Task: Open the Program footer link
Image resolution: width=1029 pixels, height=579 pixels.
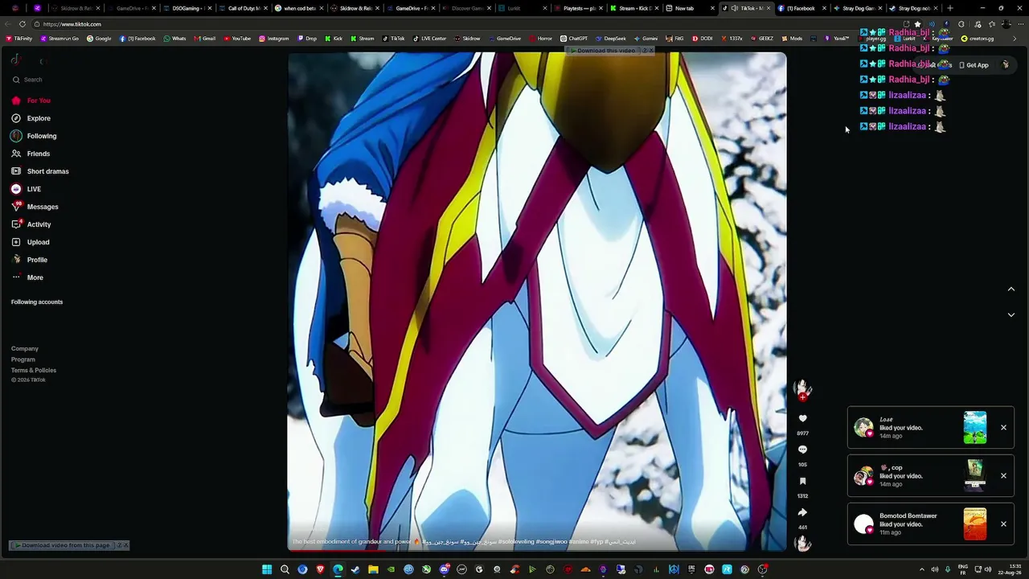Action: [x=23, y=359]
